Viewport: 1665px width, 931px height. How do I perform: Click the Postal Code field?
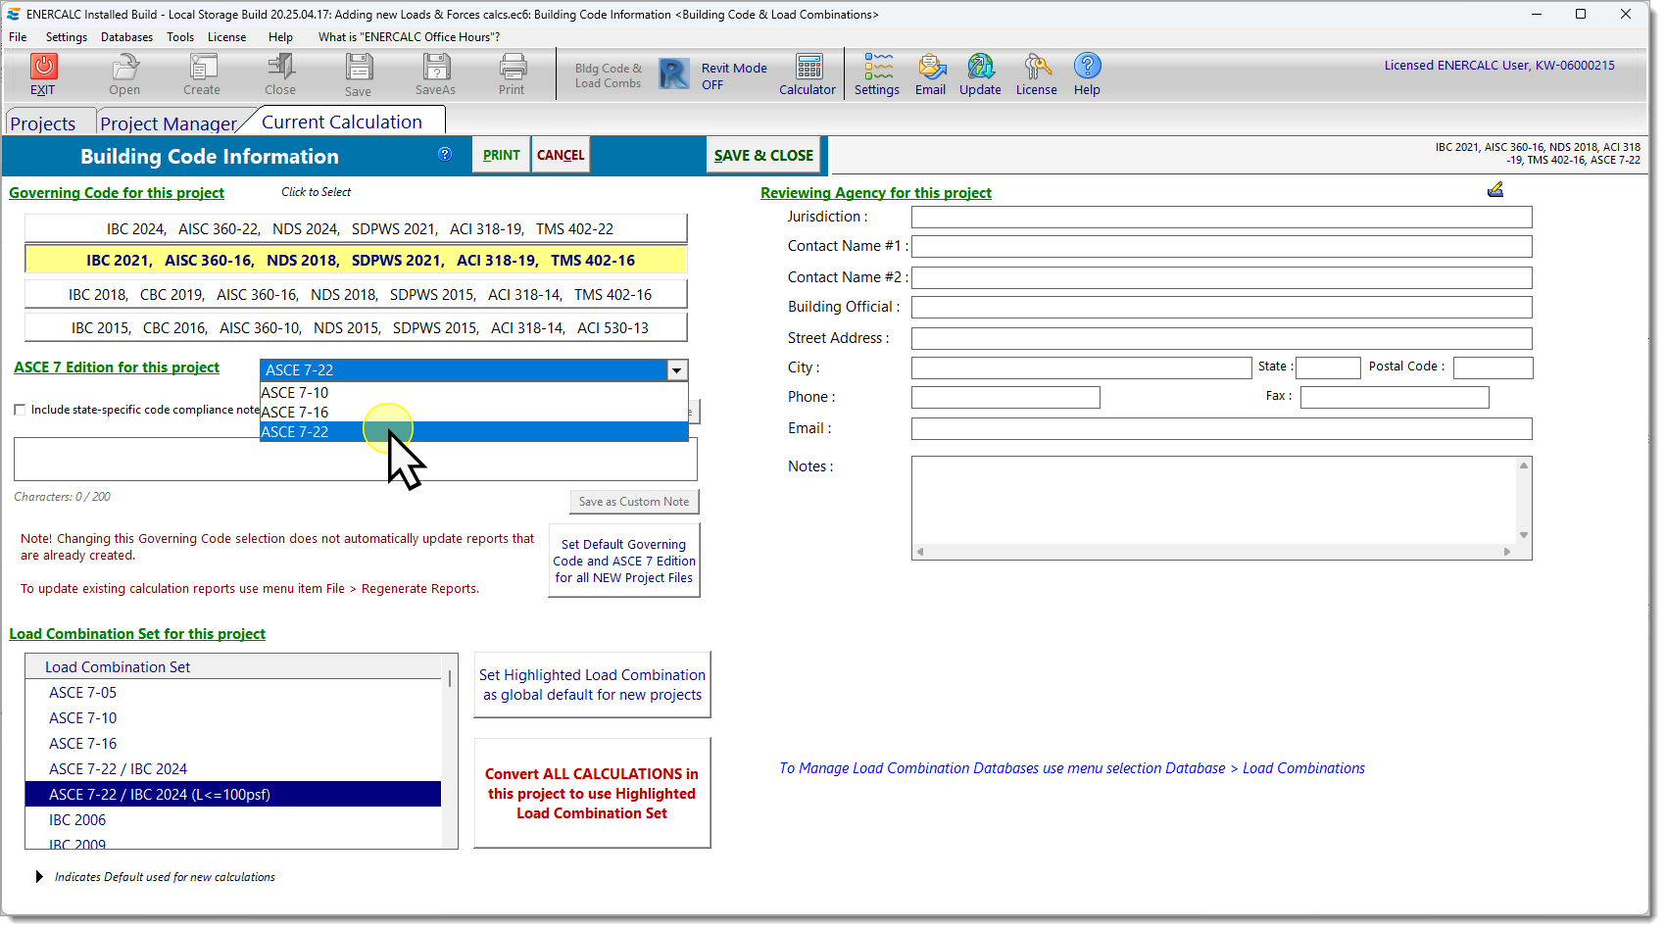[x=1493, y=367]
